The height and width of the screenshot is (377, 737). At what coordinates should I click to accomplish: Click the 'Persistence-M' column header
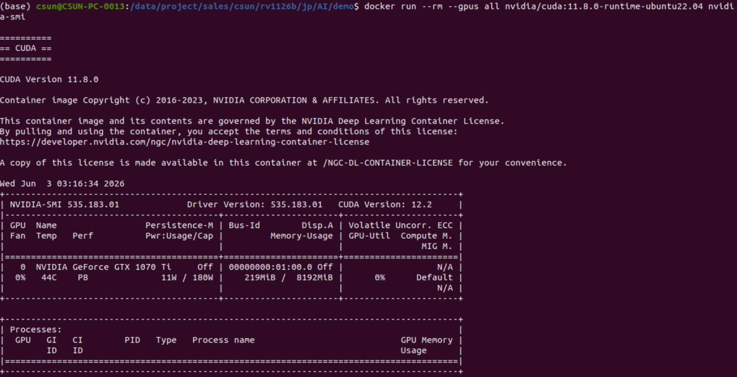pos(179,225)
